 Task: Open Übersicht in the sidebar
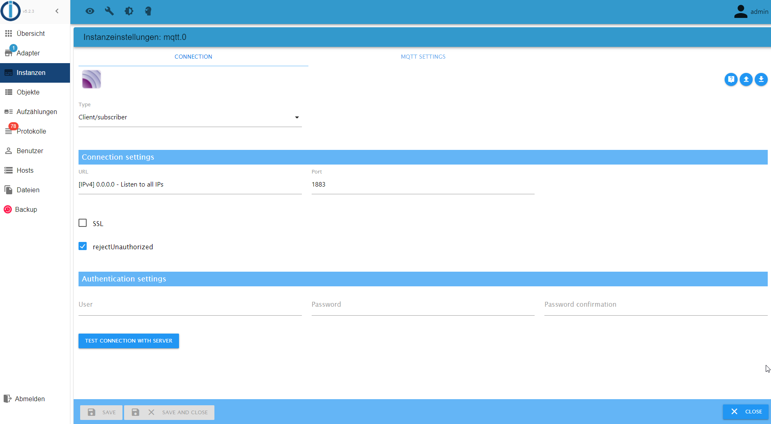click(35, 33)
